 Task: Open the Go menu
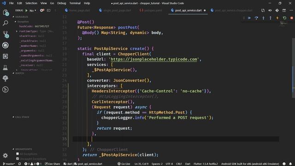point(52,3)
